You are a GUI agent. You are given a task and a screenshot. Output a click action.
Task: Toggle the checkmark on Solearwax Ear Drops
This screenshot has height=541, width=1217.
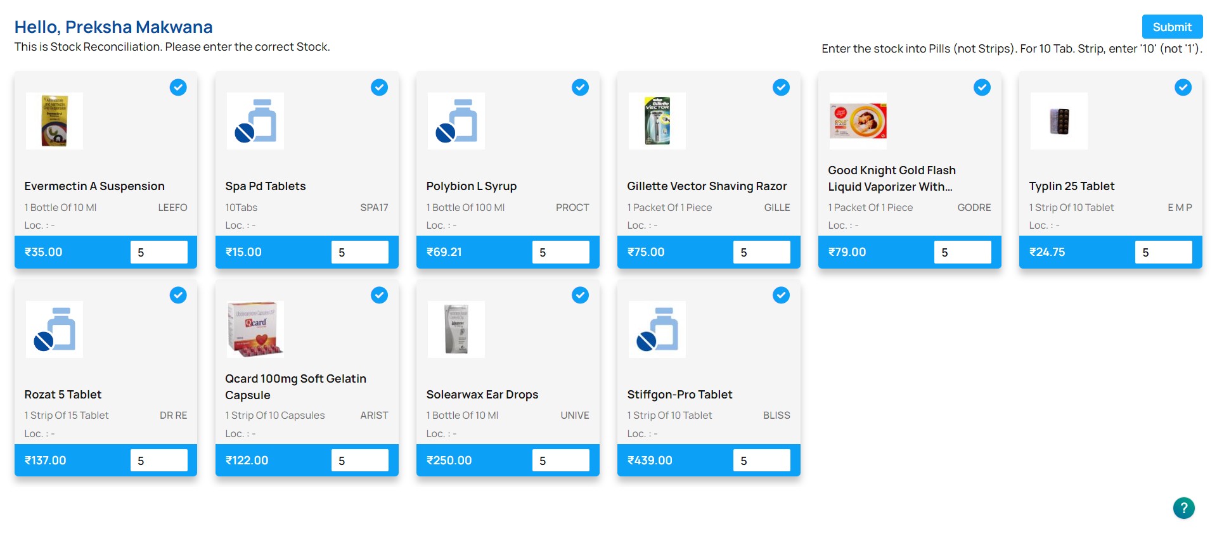coord(580,295)
